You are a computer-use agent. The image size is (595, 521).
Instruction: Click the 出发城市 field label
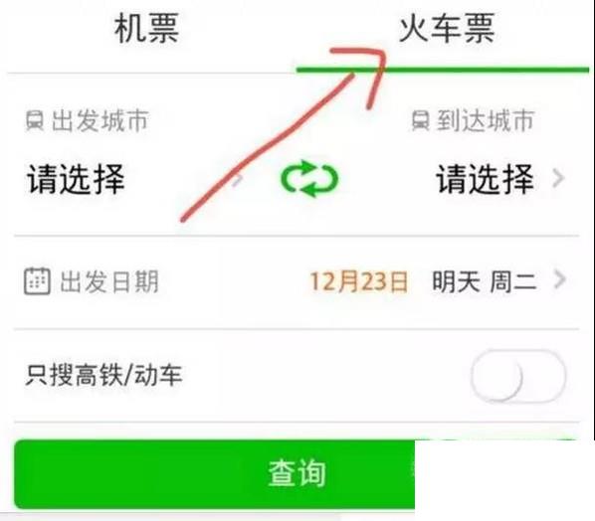pos(99,121)
